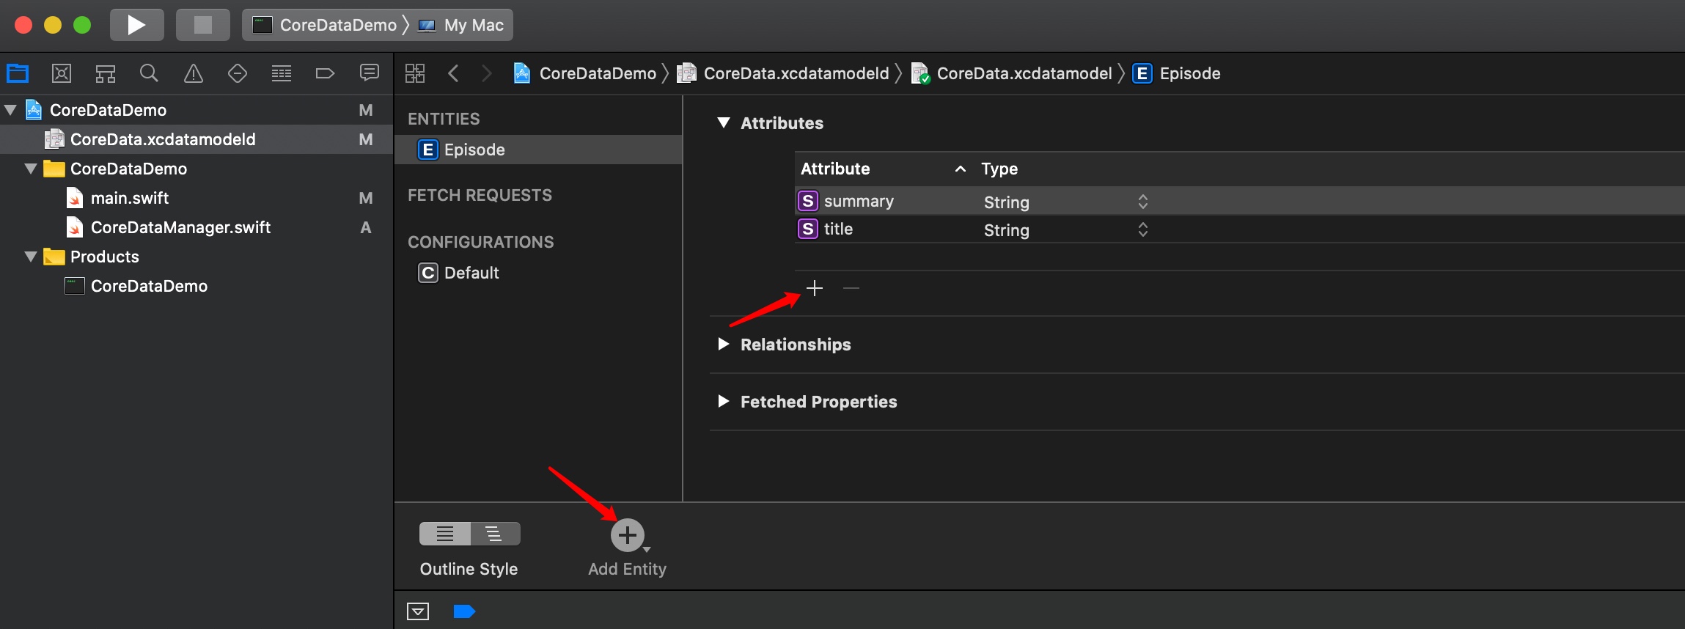Click the Add Entity button
Screen dimensions: 1685x629
[628, 535]
